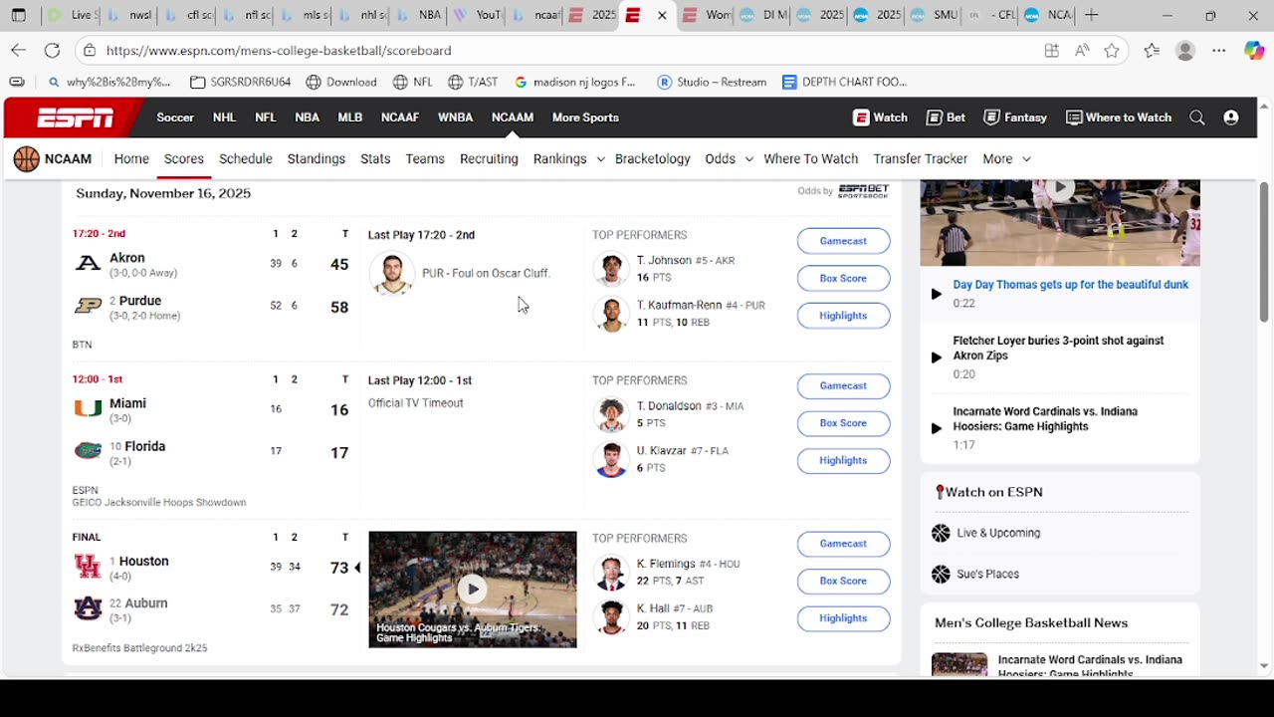Expand the Rankings dropdown
Image resolution: width=1274 pixels, height=717 pixels.
600,159
